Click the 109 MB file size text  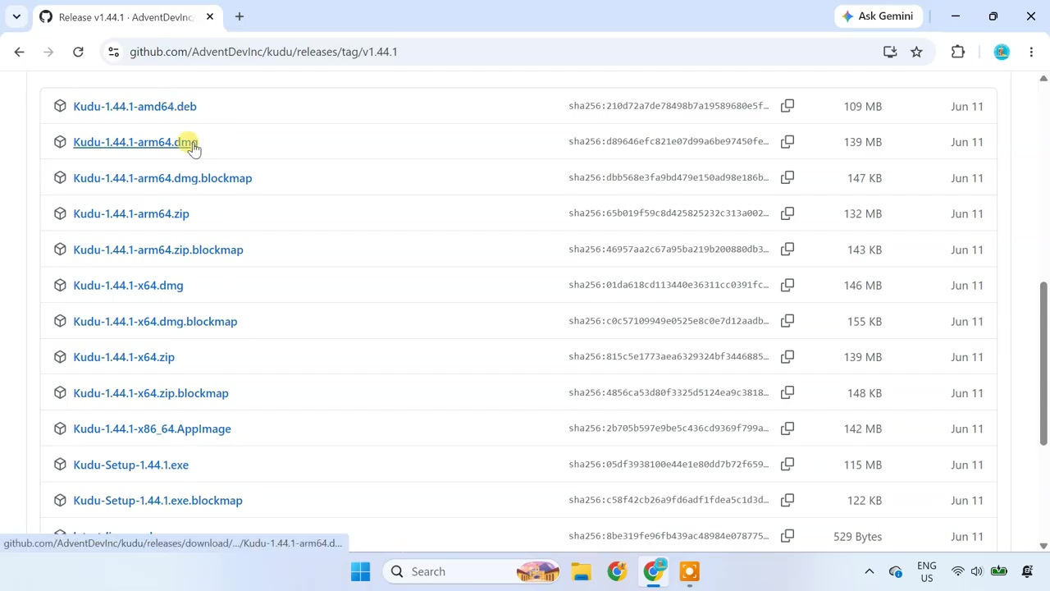tap(863, 106)
